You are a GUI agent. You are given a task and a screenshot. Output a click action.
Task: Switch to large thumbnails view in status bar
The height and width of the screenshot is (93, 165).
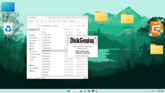(x=87, y=78)
